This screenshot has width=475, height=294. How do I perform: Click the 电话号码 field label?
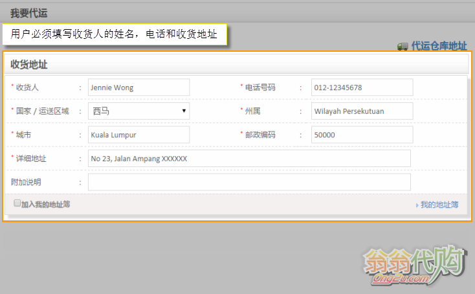[x=260, y=87]
